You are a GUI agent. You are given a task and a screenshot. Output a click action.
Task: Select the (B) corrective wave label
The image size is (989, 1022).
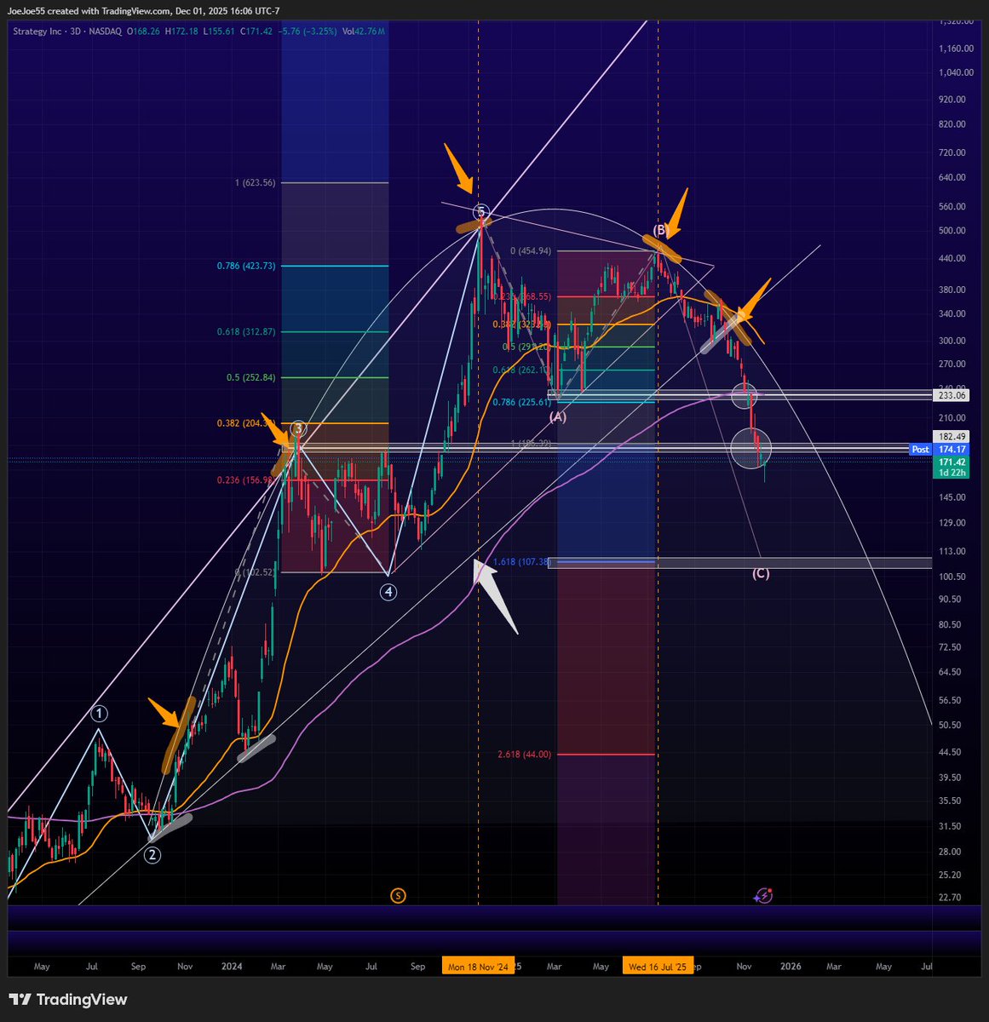(x=661, y=230)
